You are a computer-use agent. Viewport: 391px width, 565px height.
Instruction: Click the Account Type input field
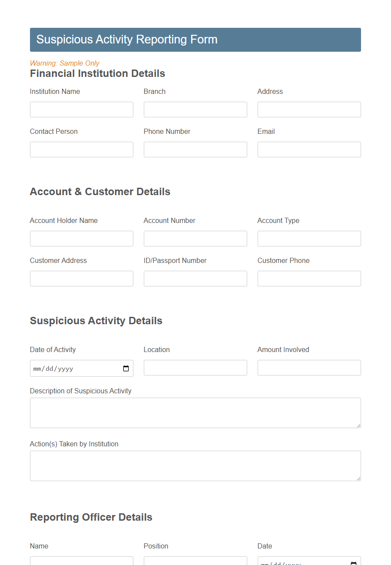pos(309,238)
